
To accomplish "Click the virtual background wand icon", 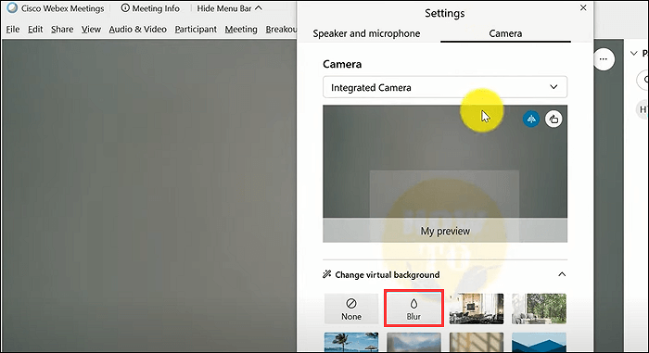I will pos(327,274).
